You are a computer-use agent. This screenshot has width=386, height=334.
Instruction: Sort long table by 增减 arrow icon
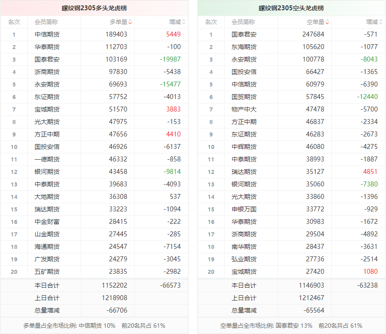tap(184, 22)
